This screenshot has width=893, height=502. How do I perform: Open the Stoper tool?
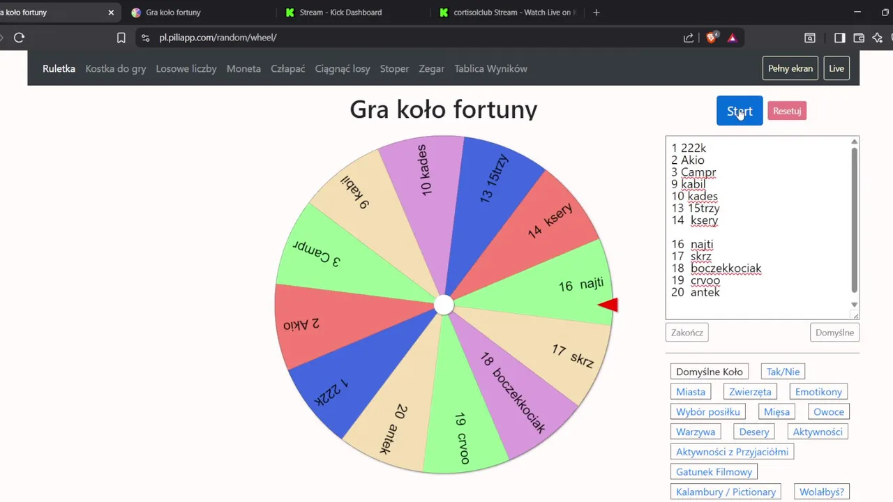point(394,68)
